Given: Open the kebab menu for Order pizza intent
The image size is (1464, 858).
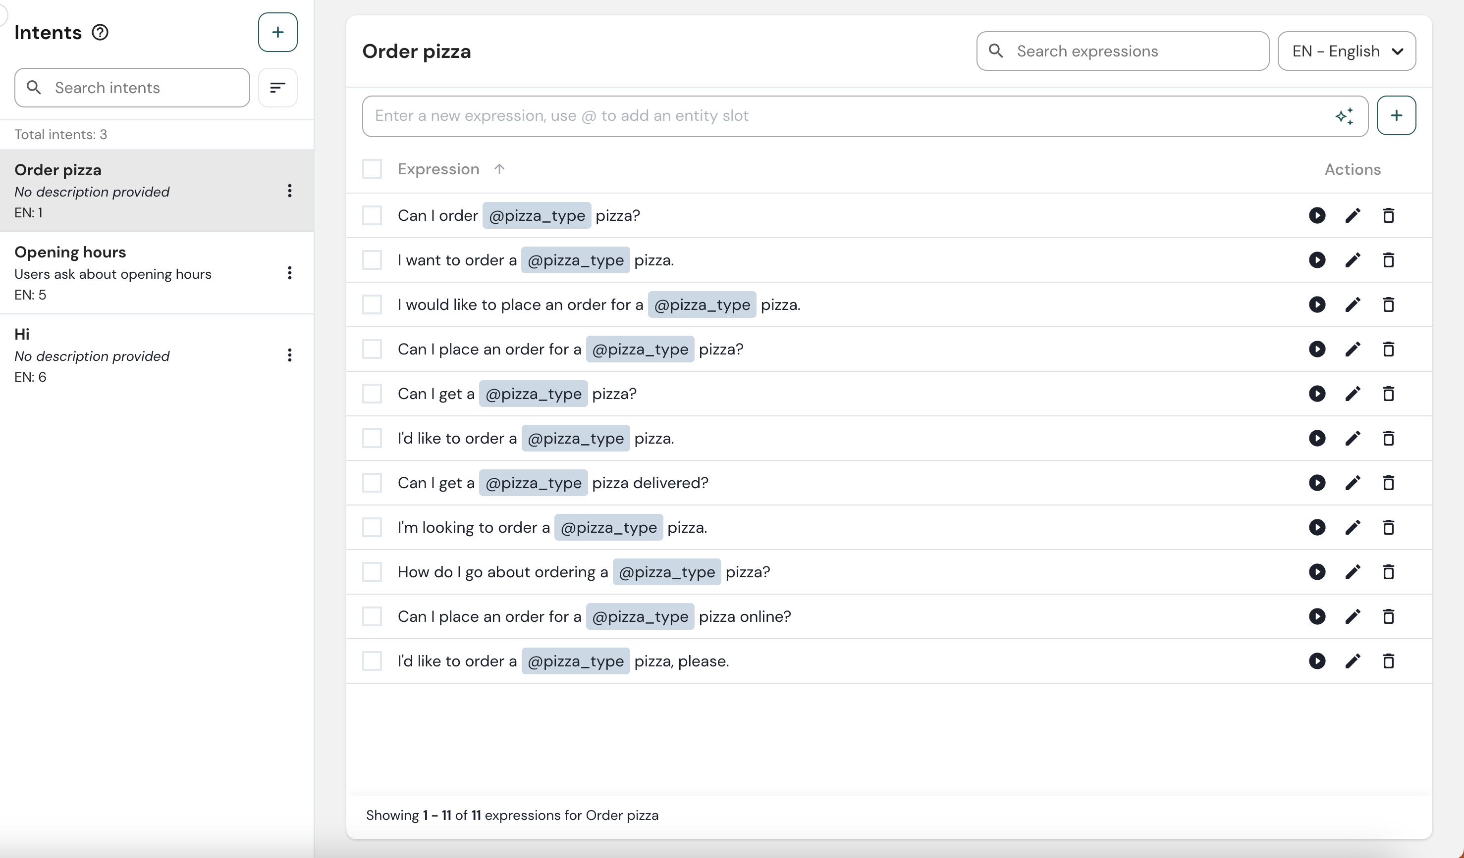Looking at the screenshot, I should coord(289,191).
